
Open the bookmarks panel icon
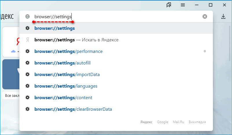(169, 5)
